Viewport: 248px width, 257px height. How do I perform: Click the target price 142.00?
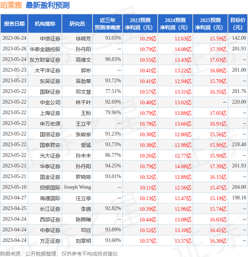pyautogui.click(x=239, y=38)
